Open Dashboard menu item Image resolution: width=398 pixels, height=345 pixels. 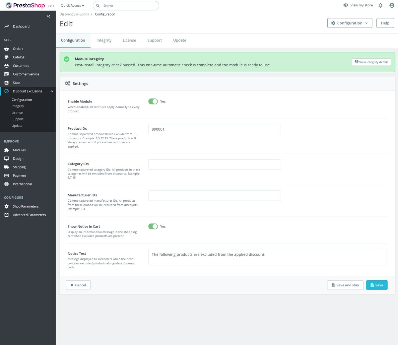coord(28,27)
